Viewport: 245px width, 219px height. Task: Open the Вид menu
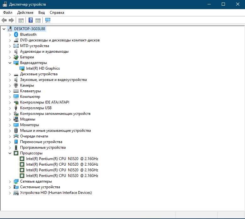pyautogui.click(x=42, y=13)
